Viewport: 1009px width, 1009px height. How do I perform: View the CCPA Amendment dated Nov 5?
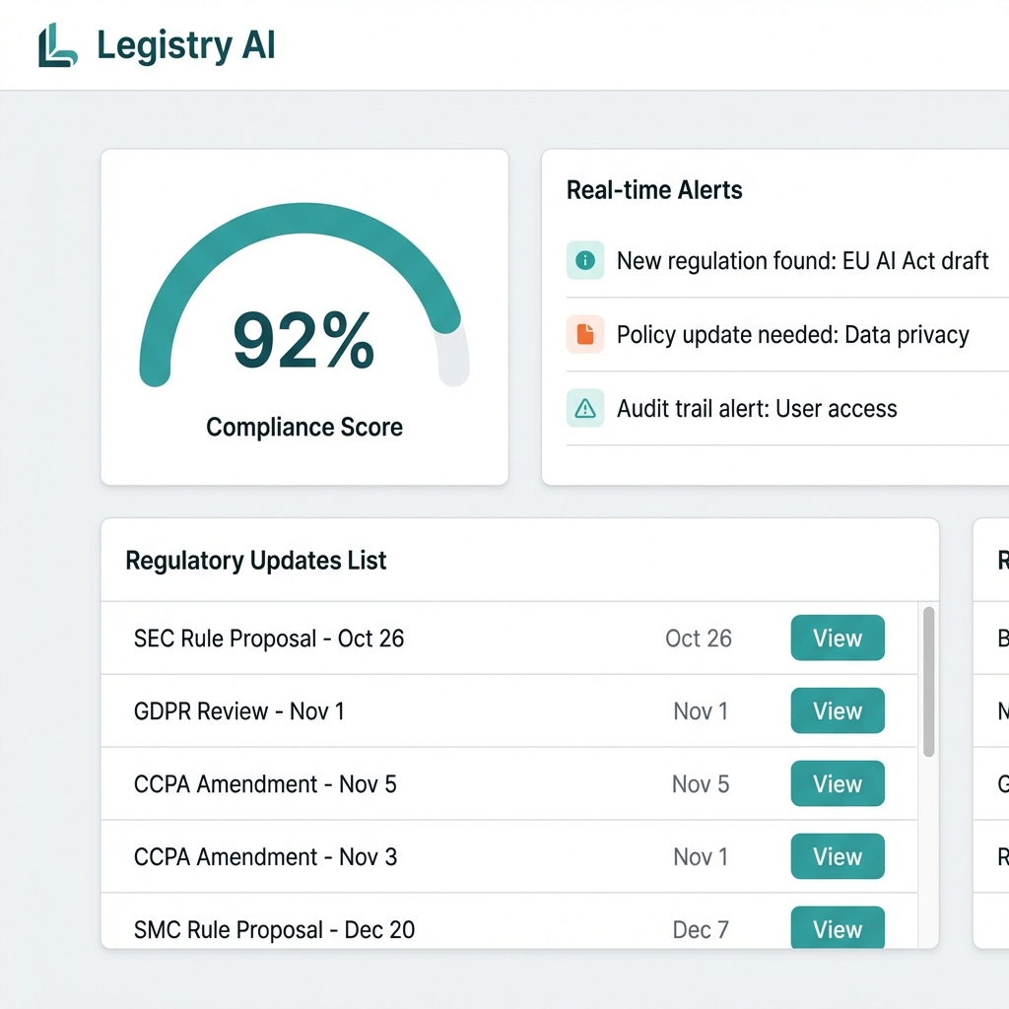pos(837,783)
